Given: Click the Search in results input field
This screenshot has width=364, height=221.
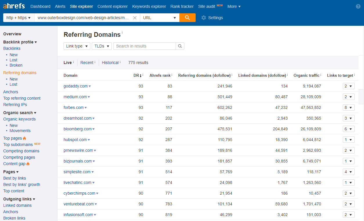Looking at the screenshot, I should click(x=145, y=46).
